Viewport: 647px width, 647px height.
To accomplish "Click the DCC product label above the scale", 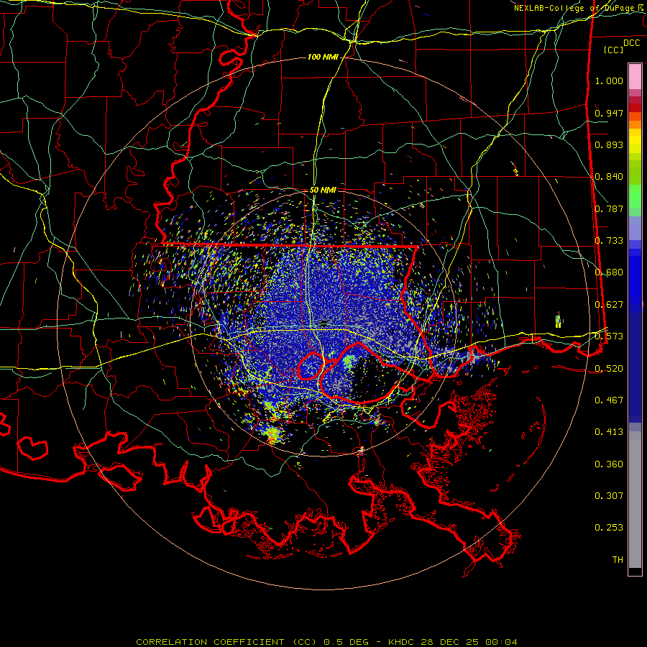I will tap(632, 43).
